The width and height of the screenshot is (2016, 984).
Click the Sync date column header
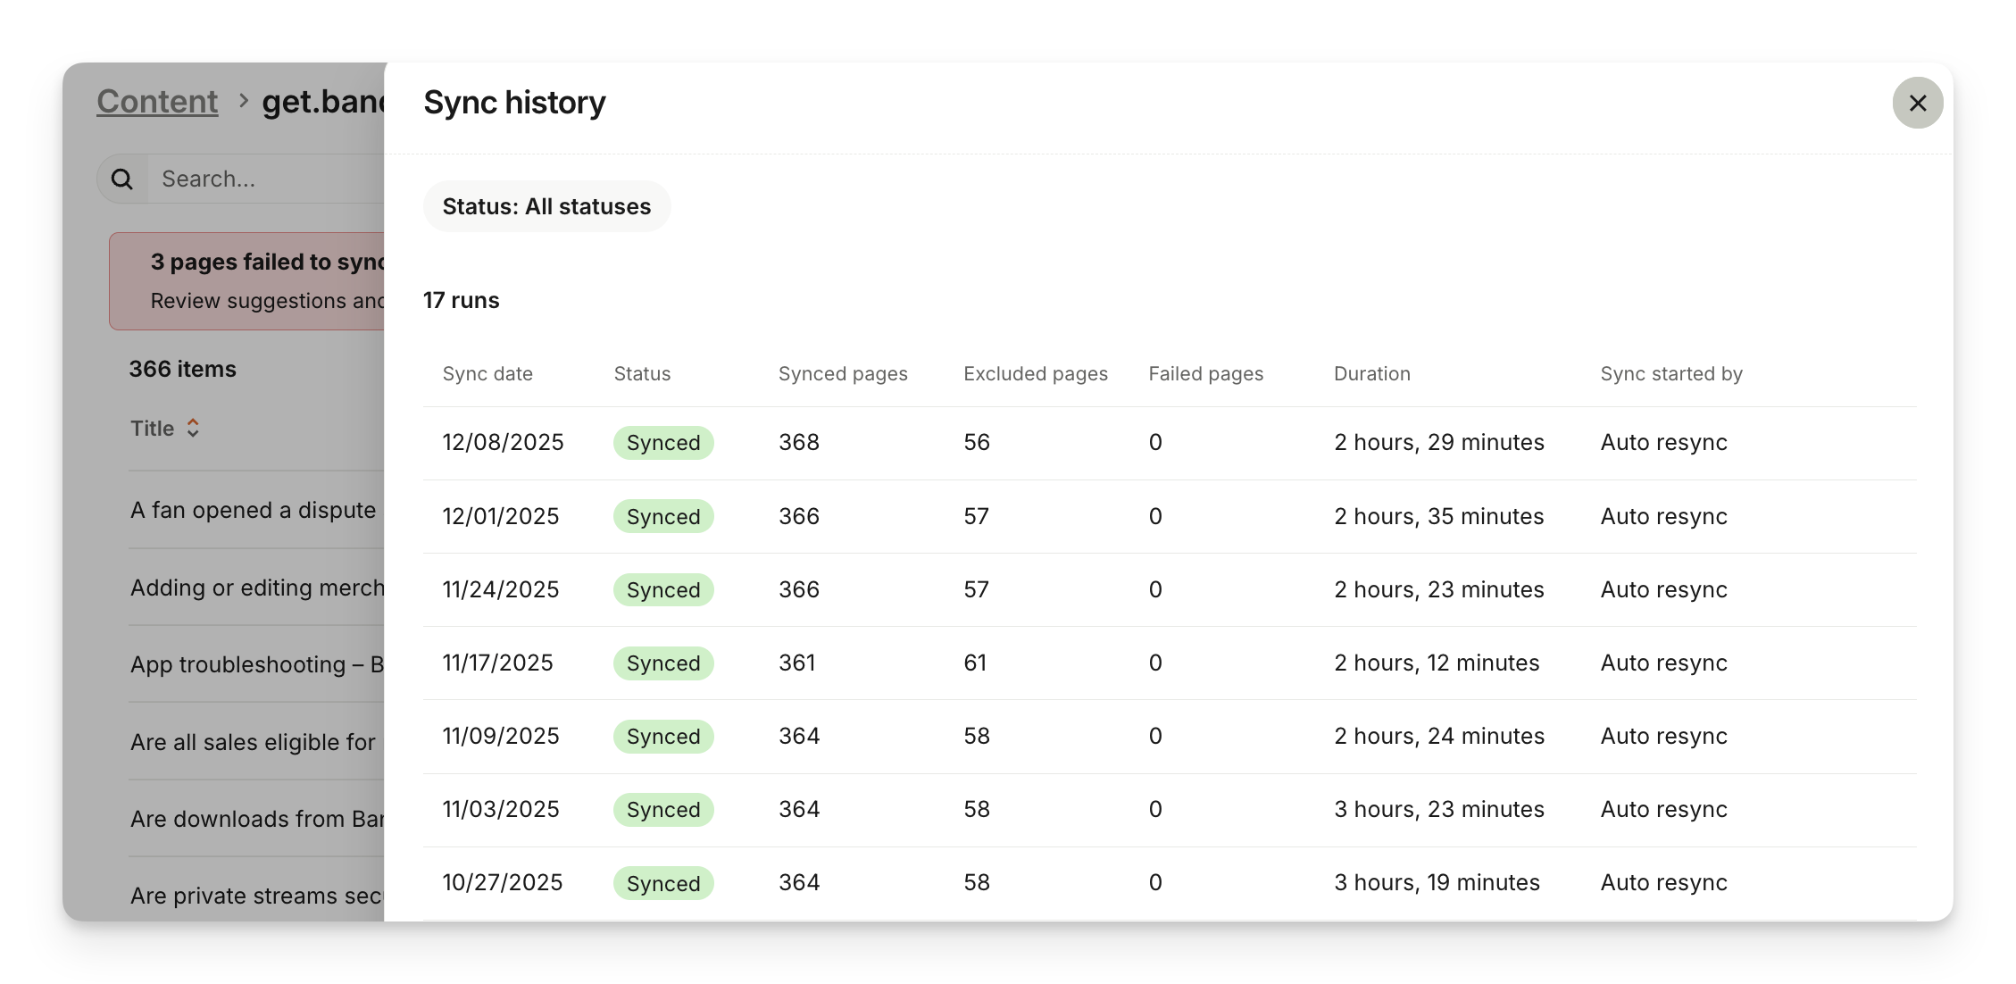(x=487, y=374)
